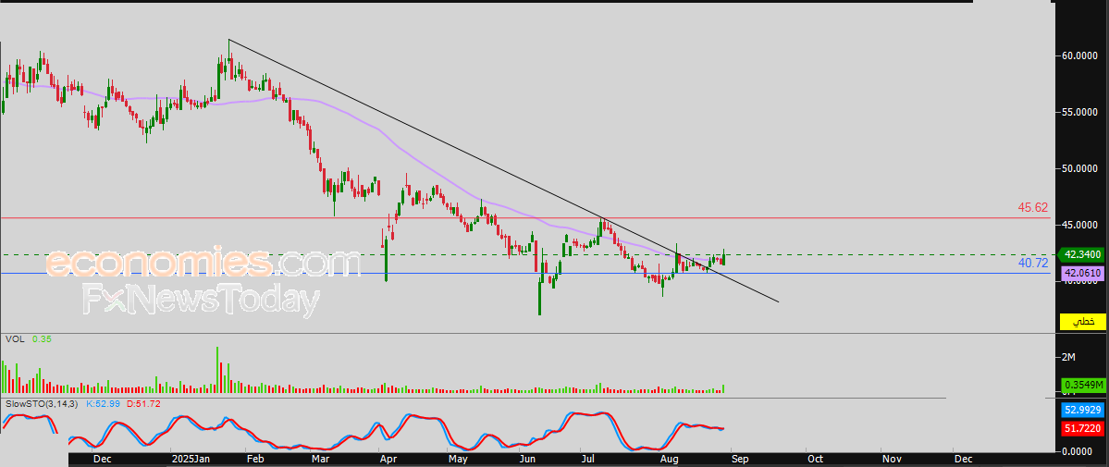Click the 45.0000 price axis label
The height and width of the screenshot is (467, 1109).
tap(1078, 226)
